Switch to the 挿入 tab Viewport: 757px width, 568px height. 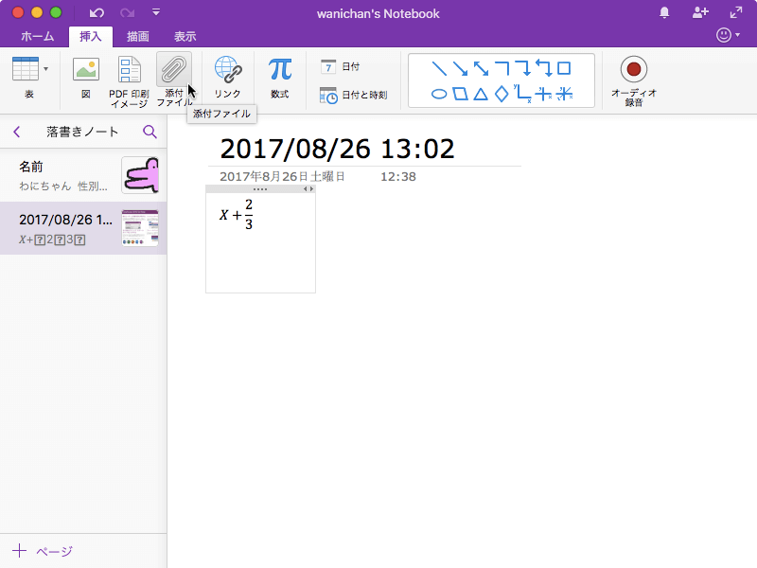click(91, 37)
